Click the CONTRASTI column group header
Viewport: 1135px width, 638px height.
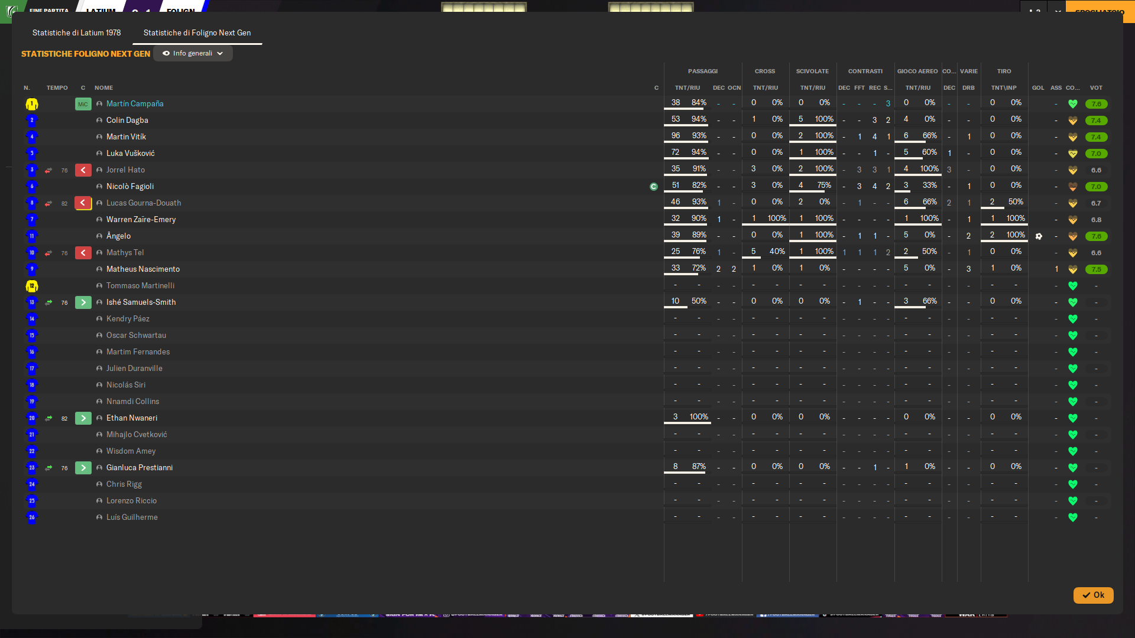[x=865, y=71]
